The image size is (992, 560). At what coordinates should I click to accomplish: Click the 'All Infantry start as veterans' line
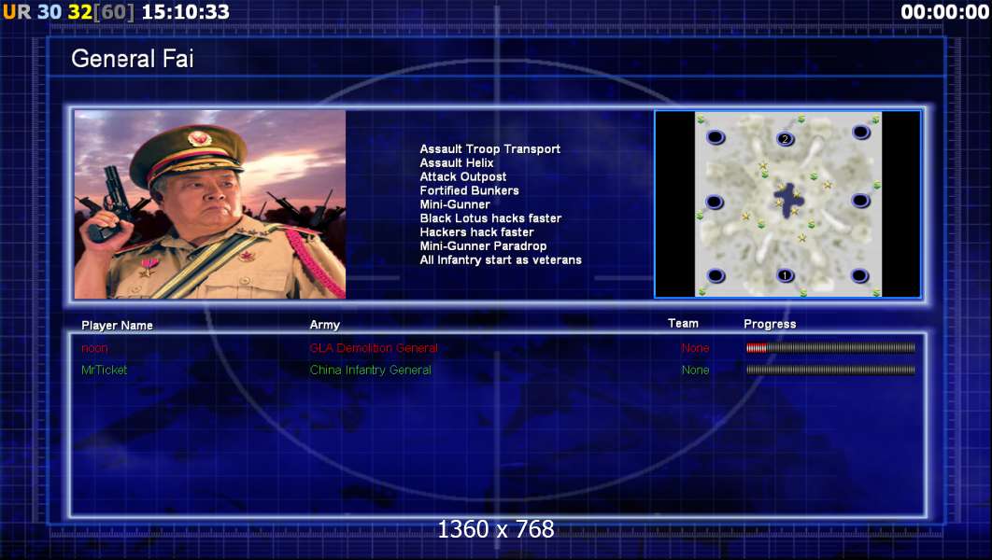[501, 260]
